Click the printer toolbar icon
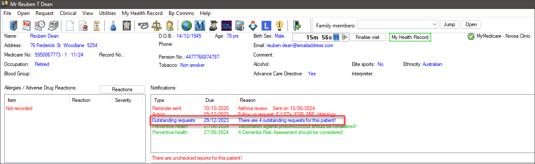This screenshot has height=164, width=535. [x=54, y=25]
